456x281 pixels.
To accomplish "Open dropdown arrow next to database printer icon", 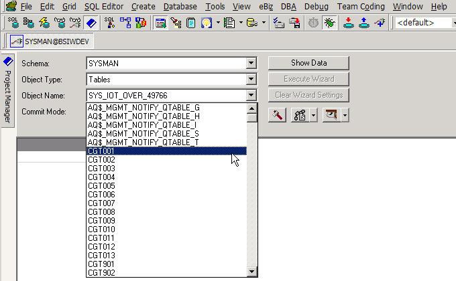I will click(x=264, y=23).
